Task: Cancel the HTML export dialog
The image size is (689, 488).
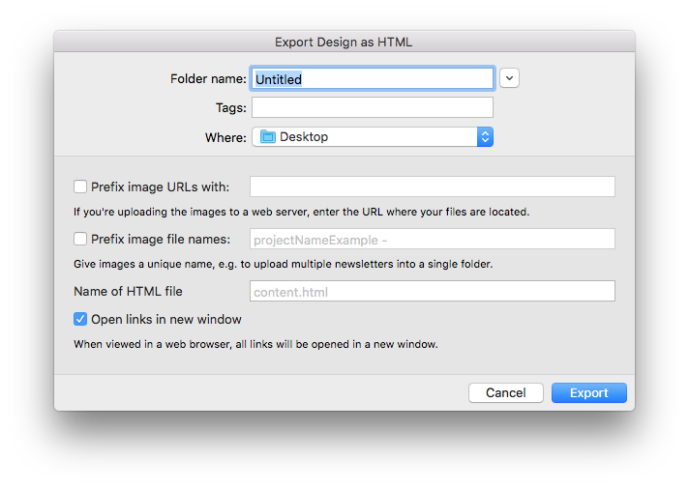Action: [x=506, y=392]
